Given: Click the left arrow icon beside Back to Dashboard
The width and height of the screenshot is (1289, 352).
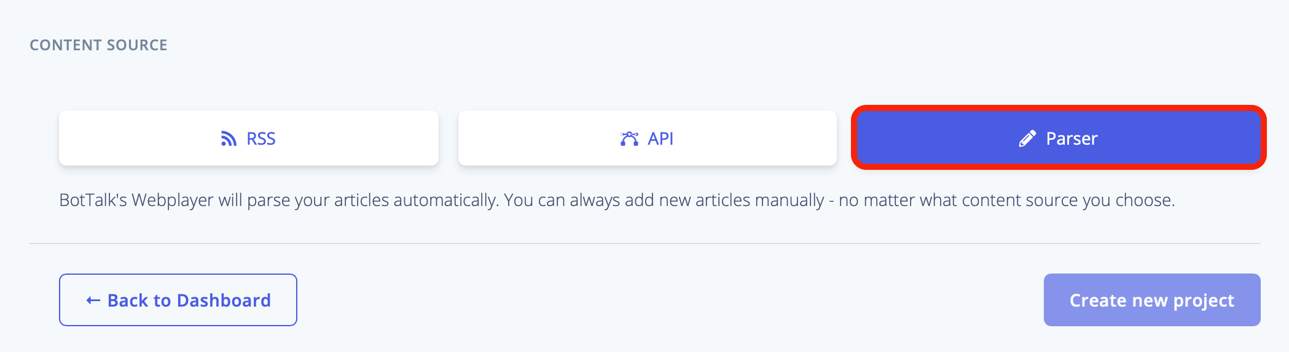Looking at the screenshot, I should [93, 300].
